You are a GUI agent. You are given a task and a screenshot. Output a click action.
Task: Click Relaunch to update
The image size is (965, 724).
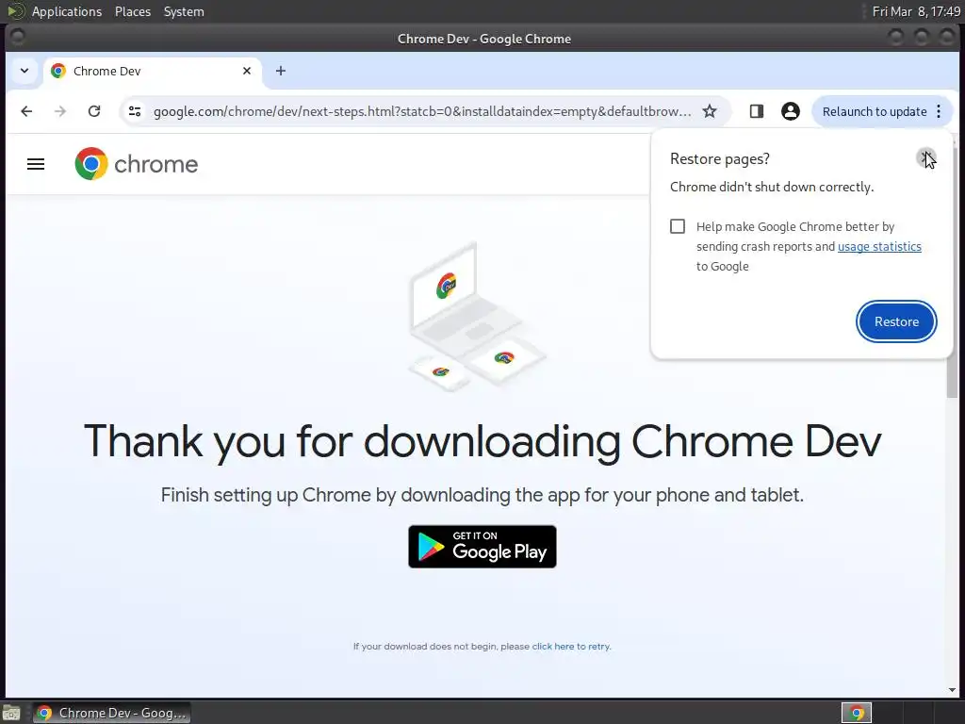874,111
